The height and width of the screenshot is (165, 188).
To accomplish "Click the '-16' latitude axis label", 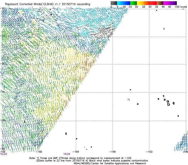I will (2, 92).
